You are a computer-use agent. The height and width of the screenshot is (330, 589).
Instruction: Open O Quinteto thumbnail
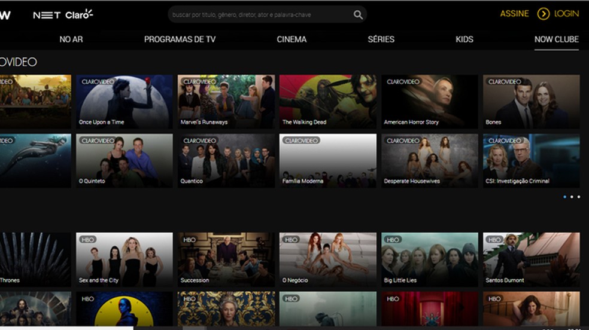tap(125, 160)
